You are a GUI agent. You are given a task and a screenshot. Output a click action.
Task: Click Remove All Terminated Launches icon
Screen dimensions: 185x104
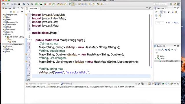[x=143, y=84]
